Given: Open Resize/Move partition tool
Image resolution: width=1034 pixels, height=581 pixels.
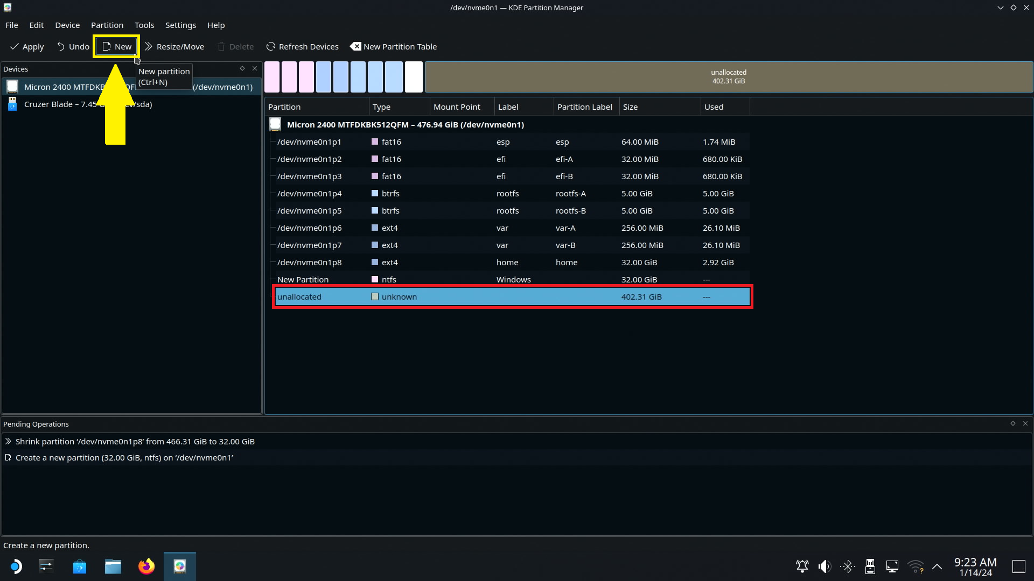Looking at the screenshot, I should click(174, 47).
